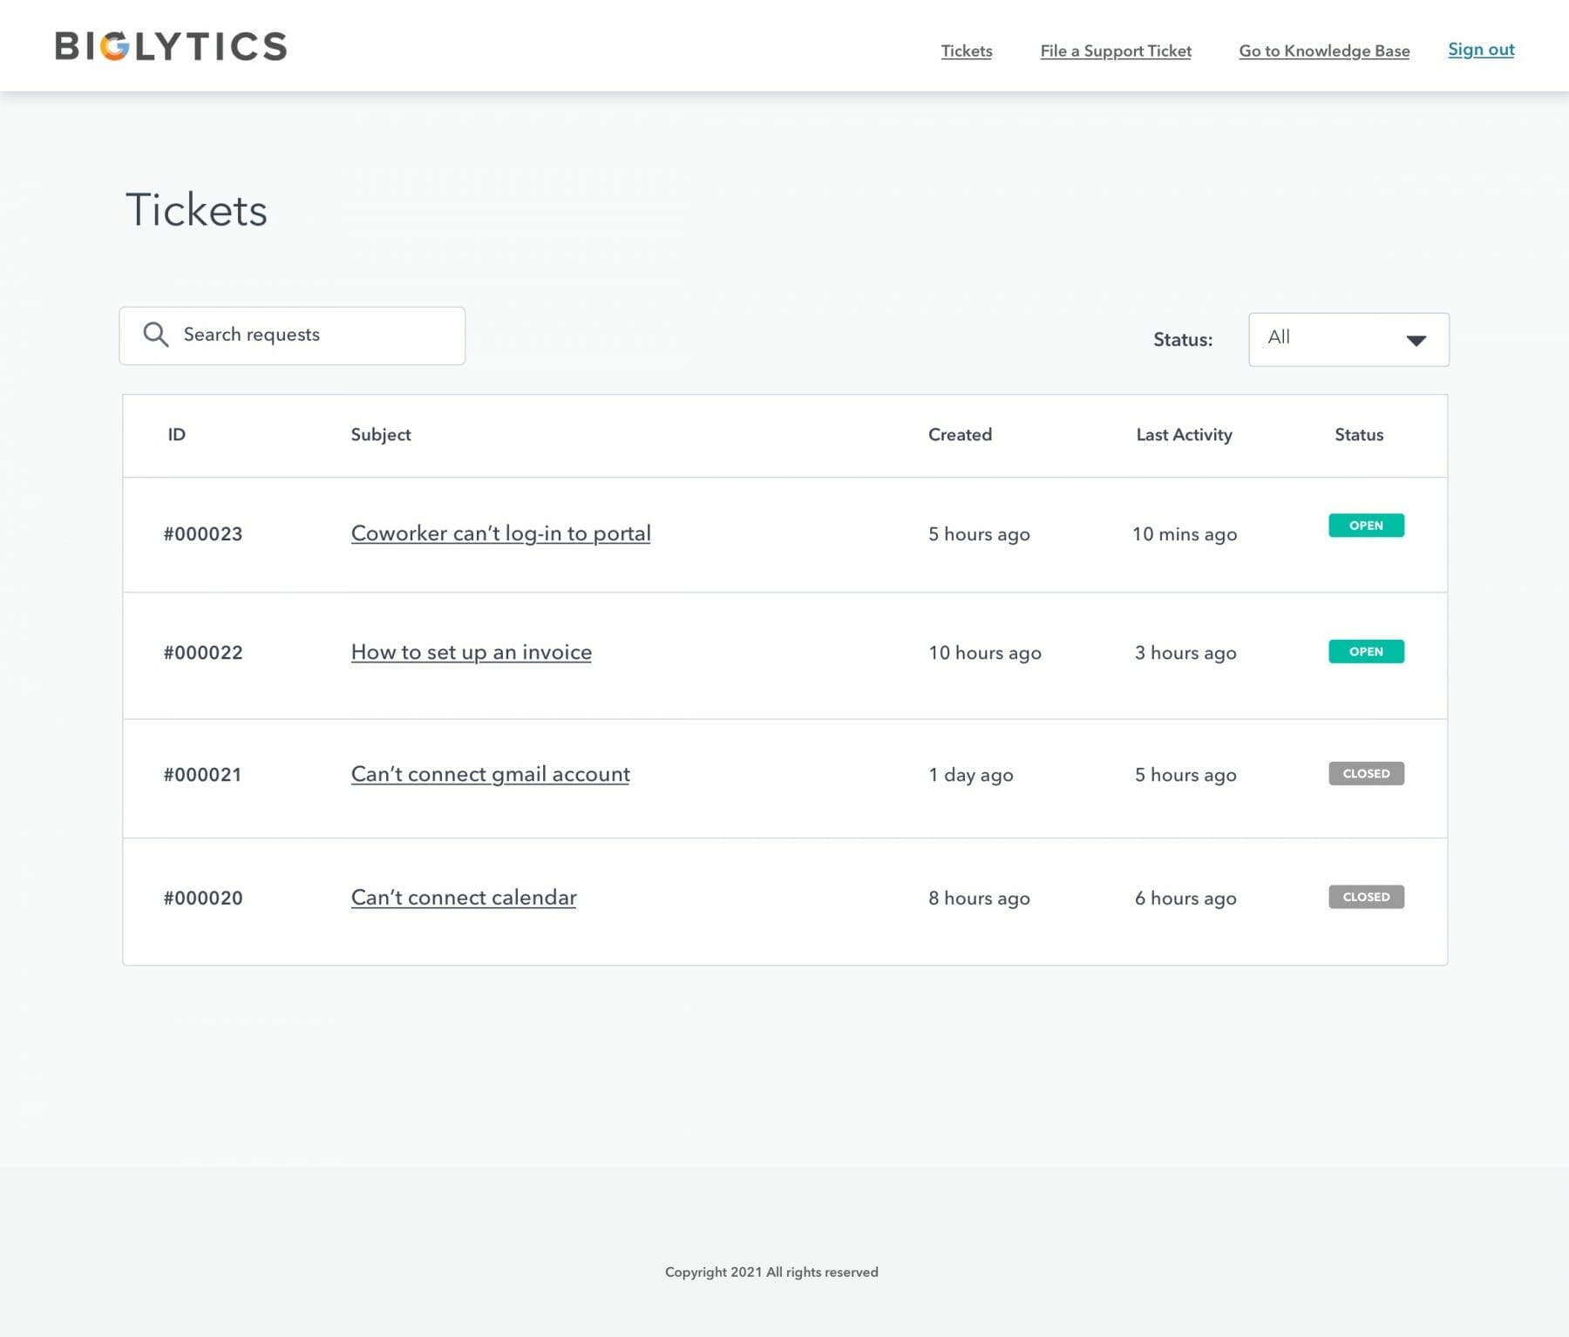Click the Last Activity column header
Screen dimensions: 1569x1337
click(1183, 435)
